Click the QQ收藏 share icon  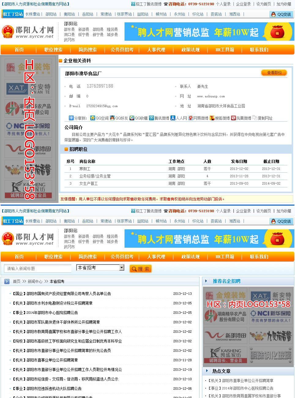pos(132,118)
